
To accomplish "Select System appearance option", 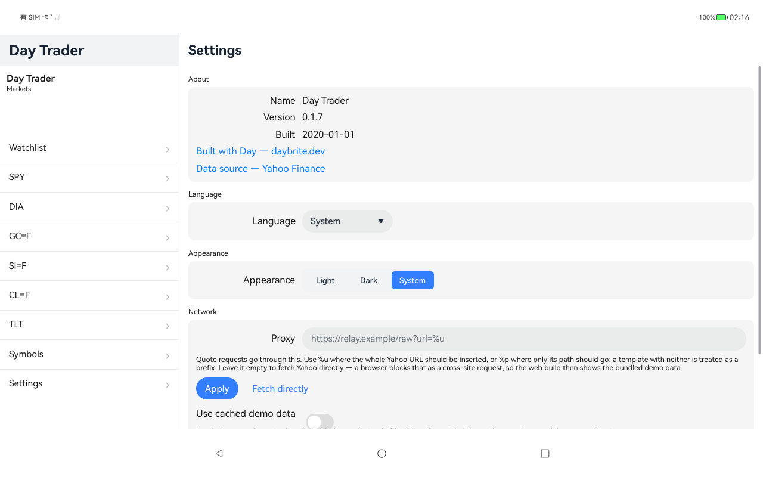I will pyautogui.click(x=412, y=280).
